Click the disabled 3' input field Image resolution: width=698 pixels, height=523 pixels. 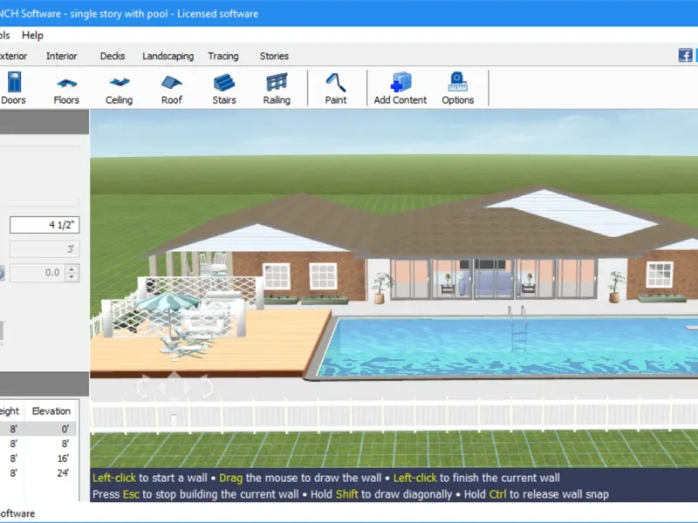click(44, 249)
